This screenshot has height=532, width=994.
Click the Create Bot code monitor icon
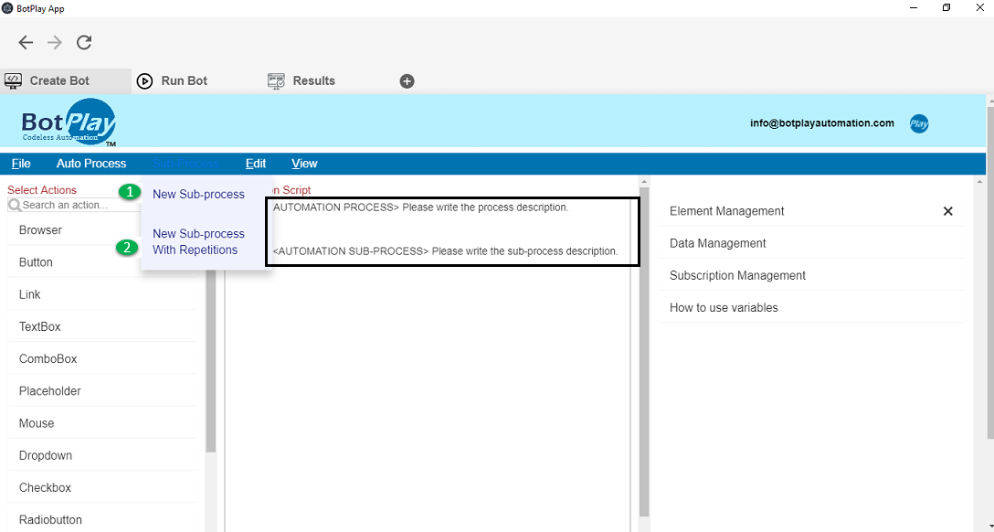[14, 80]
